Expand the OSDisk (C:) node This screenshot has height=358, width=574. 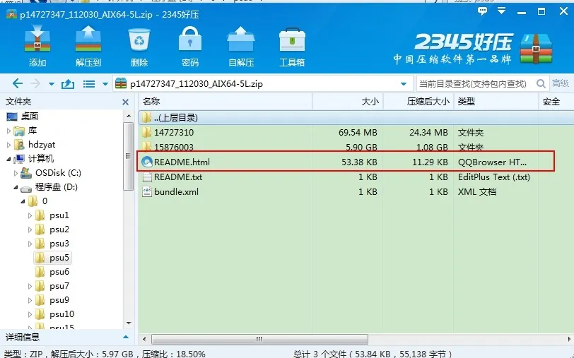[16, 173]
